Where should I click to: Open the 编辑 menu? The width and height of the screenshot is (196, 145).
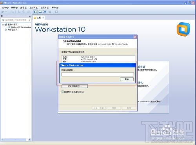click(x=15, y=7)
